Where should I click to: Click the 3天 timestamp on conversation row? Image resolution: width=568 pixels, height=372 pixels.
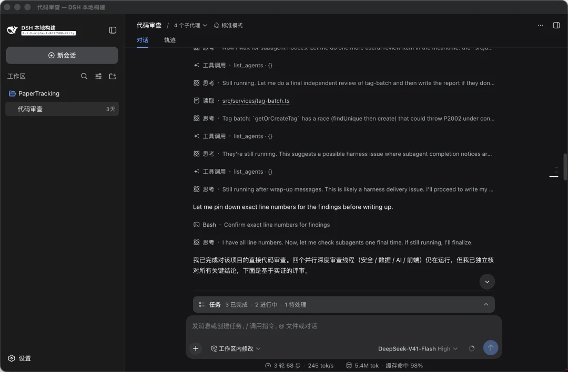click(110, 109)
